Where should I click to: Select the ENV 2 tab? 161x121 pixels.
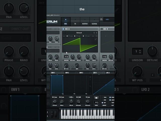[x=71, y=73]
